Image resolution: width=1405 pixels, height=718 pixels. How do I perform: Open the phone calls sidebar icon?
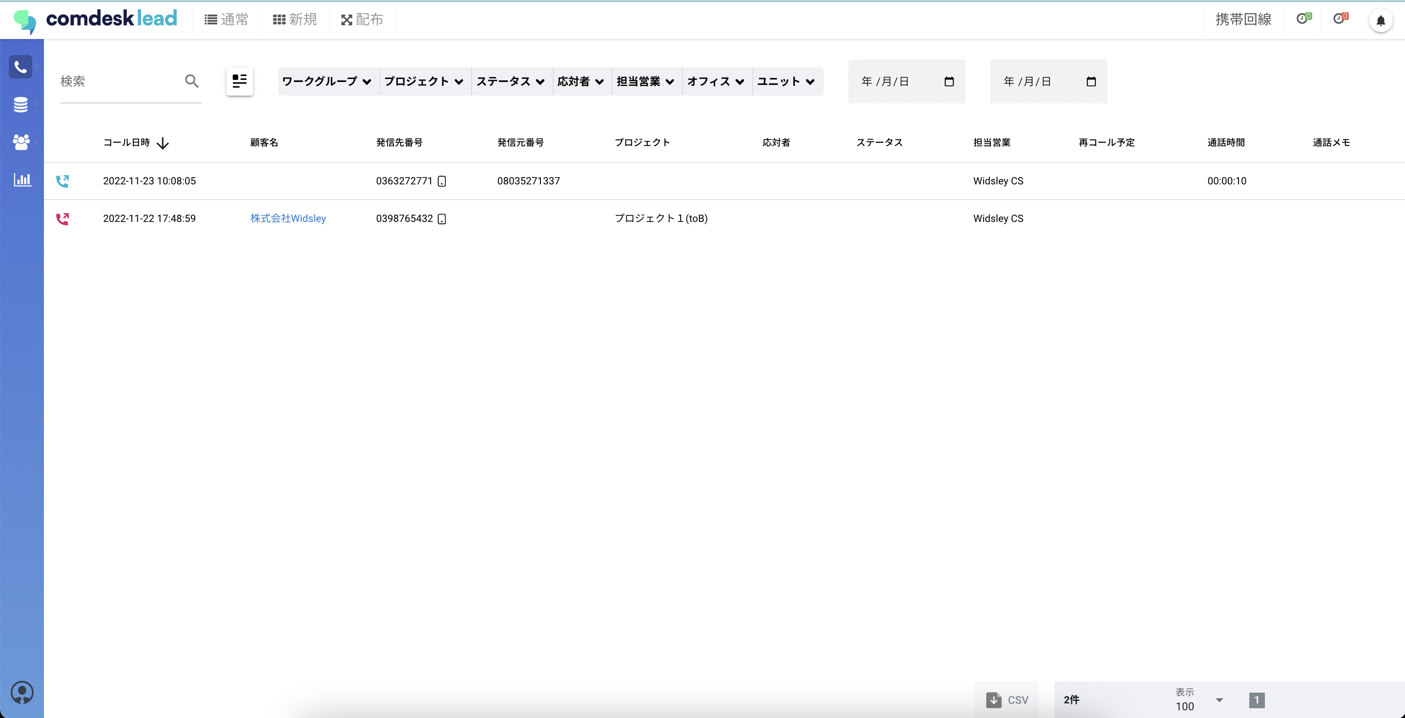tap(21, 67)
